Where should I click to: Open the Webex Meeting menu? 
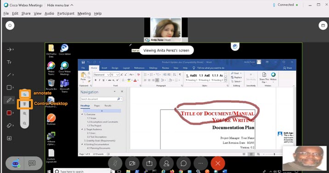pyautogui.click(x=84, y=13)
